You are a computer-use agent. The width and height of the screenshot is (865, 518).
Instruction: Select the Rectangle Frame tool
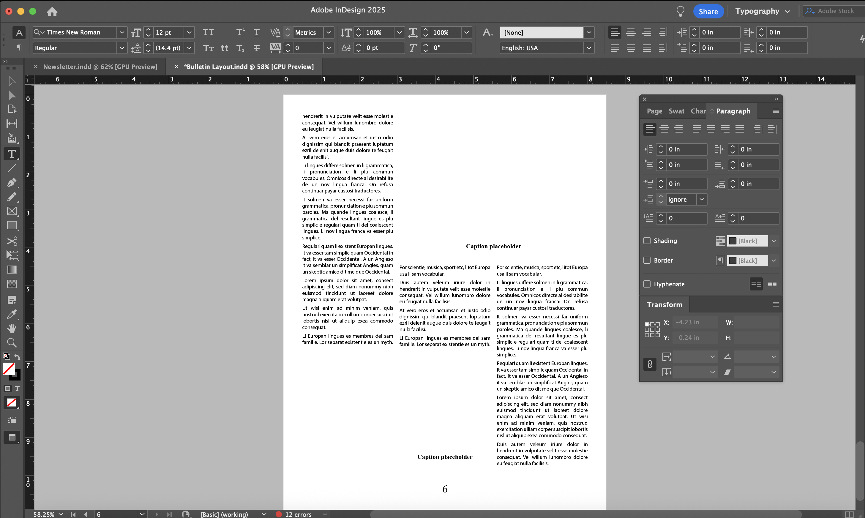12,211
